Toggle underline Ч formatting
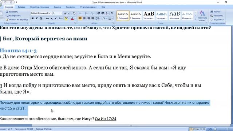 41,19
